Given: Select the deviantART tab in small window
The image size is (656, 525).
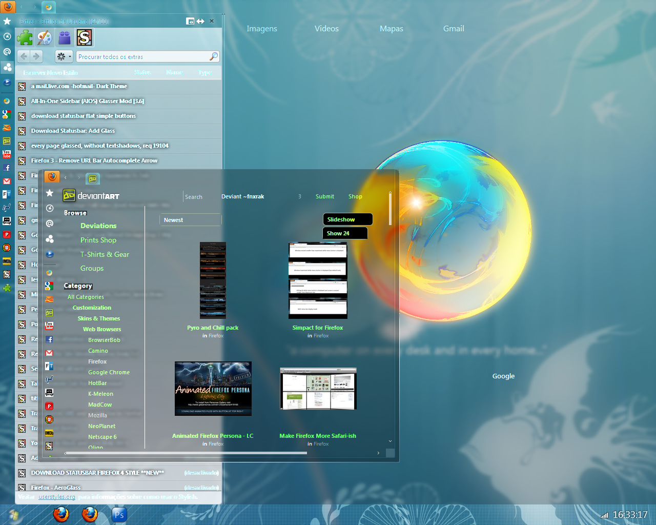Looking at the screenshot, I should [x=93, y=178].
